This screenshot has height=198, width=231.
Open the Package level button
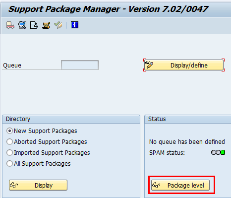180,185
